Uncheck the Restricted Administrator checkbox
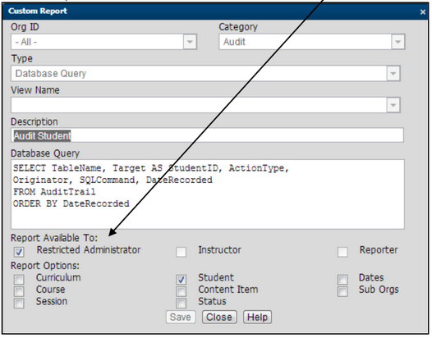432x338 pixels. [19, 252]
